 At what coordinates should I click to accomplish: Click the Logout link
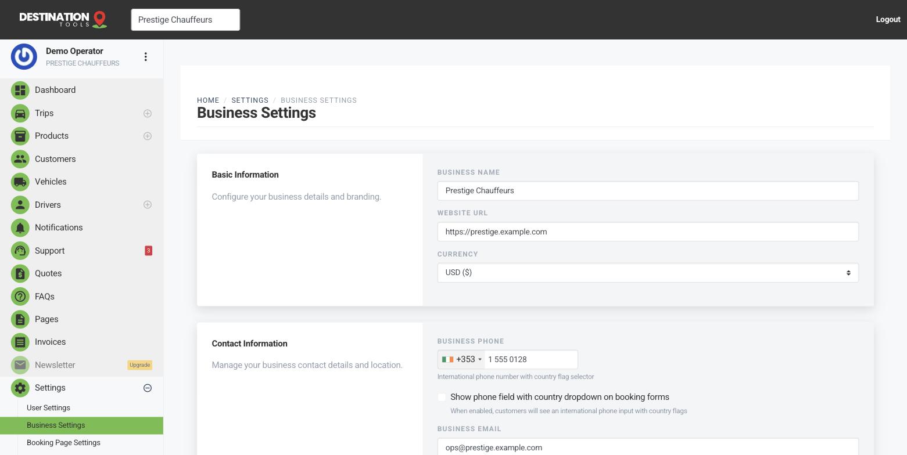click(888, 19)
